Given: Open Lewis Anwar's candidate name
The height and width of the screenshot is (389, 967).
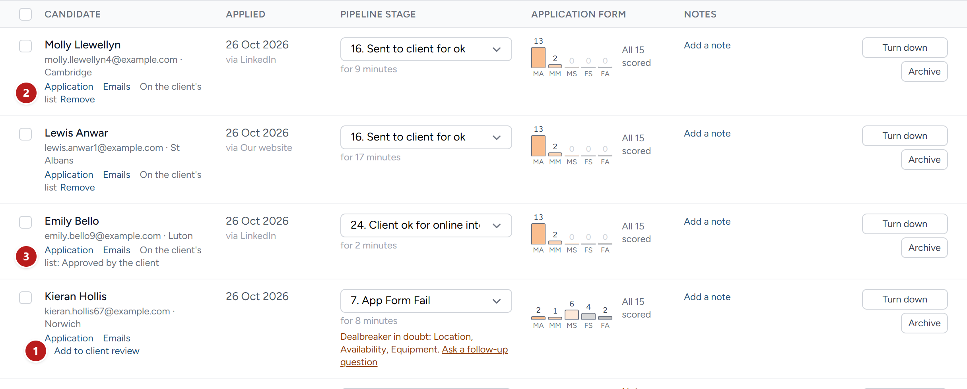Looking at the screenshot, I should 76,133.
